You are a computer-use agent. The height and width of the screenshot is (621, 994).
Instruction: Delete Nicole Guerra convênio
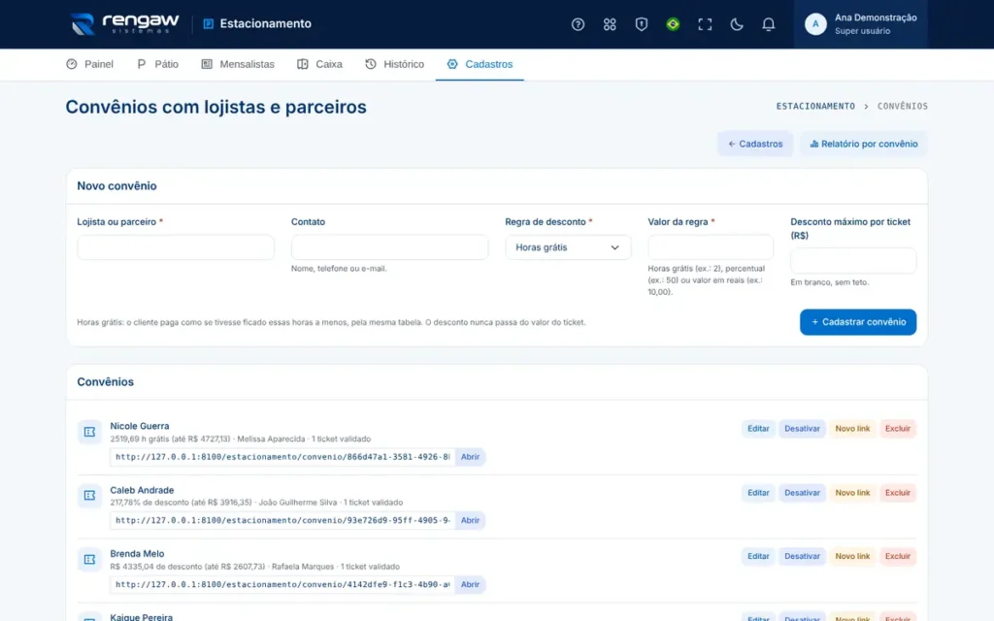pos(898,428)
